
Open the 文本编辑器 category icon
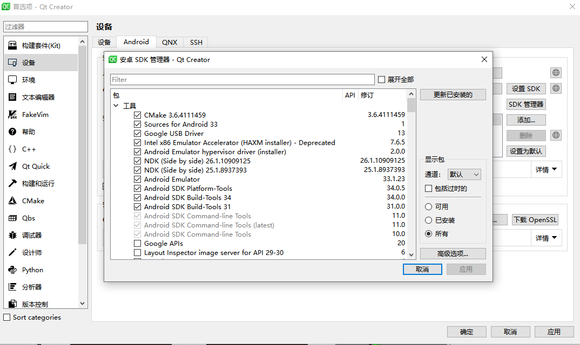pyautogui.click(x=12, y=97)
